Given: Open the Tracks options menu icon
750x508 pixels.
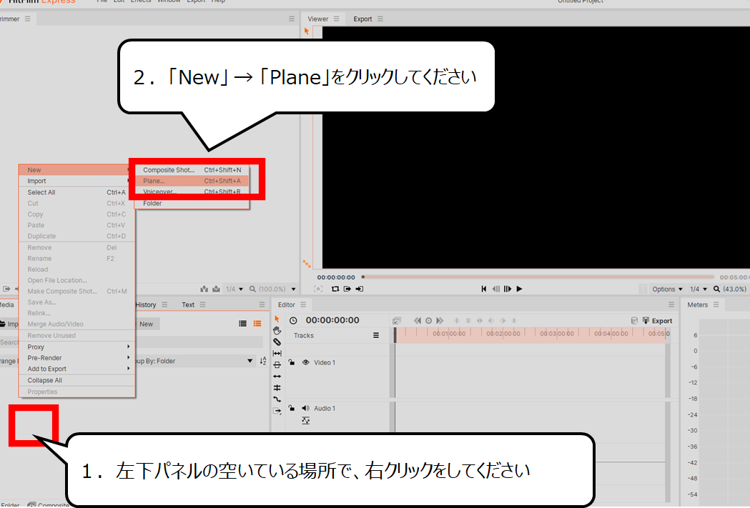Looking at the screenshot, I should click(x=376, y=336).
